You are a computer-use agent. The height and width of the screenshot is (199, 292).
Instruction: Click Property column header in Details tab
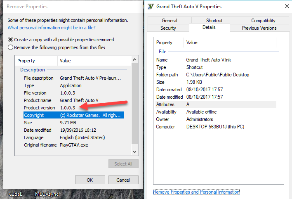[x=169, y=43]
